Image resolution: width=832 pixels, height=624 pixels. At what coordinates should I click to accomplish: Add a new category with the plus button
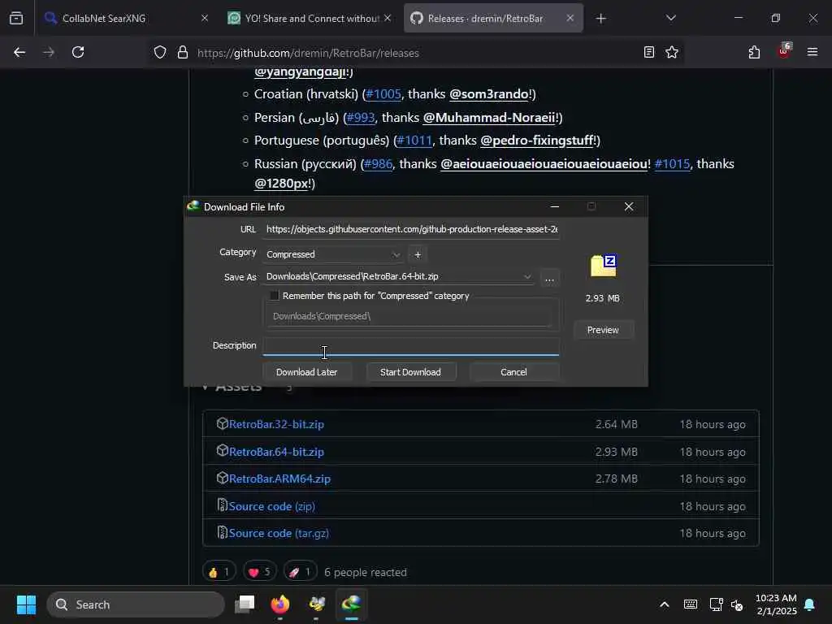[418, 254]
